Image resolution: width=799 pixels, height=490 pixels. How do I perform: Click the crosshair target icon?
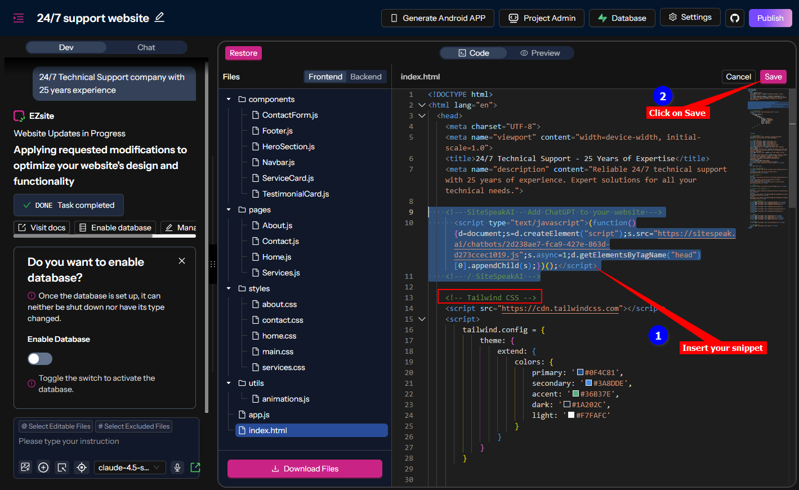pyautogui.click(x=82, y=467)
